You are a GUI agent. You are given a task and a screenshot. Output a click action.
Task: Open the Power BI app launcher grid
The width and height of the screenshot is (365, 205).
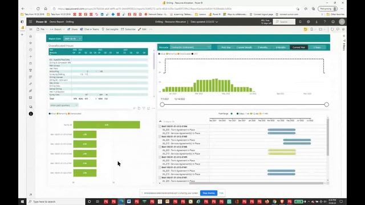[30, 22]
